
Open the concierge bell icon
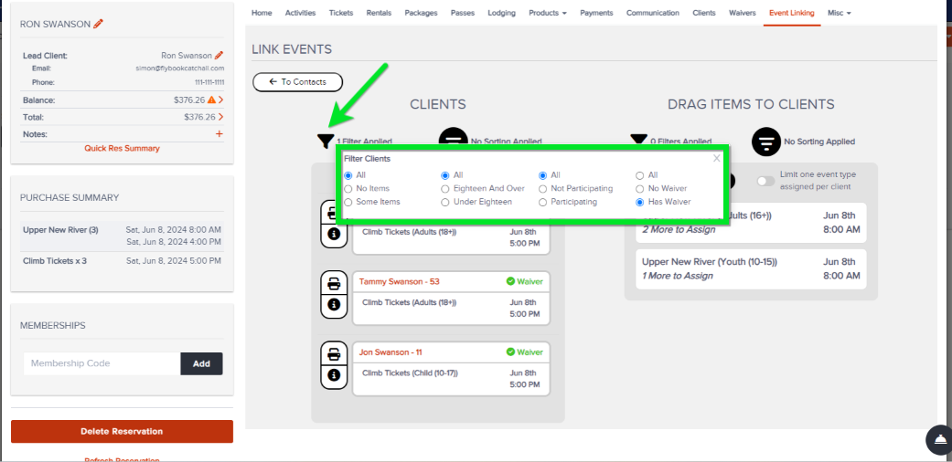tap(938, 439)
